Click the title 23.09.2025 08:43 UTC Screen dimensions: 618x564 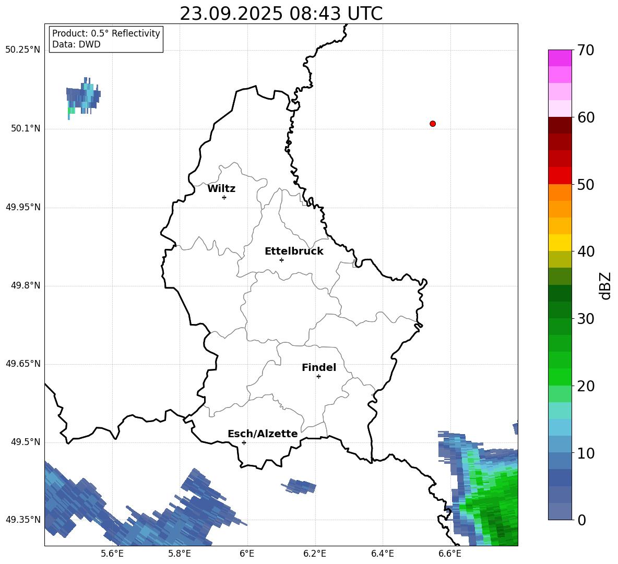coord(281,14)
